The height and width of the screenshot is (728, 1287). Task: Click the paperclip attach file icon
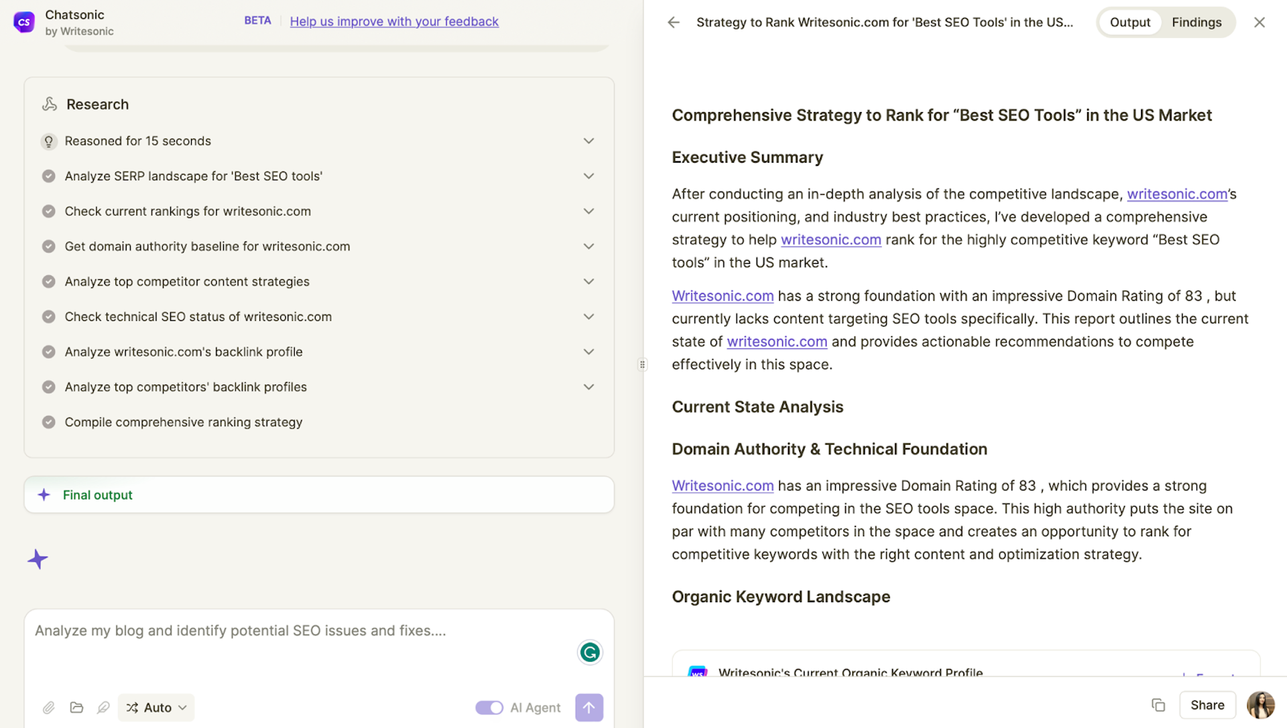tap(49, 707)
